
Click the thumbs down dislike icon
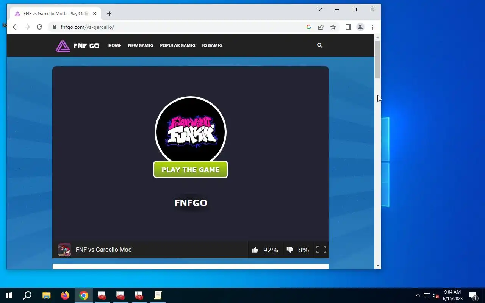pos(290,250)
